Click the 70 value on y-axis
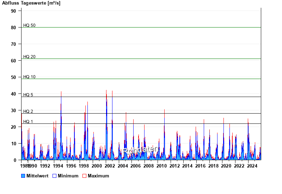The width and height of the screenshot is (282, 194). click(13, 44)
